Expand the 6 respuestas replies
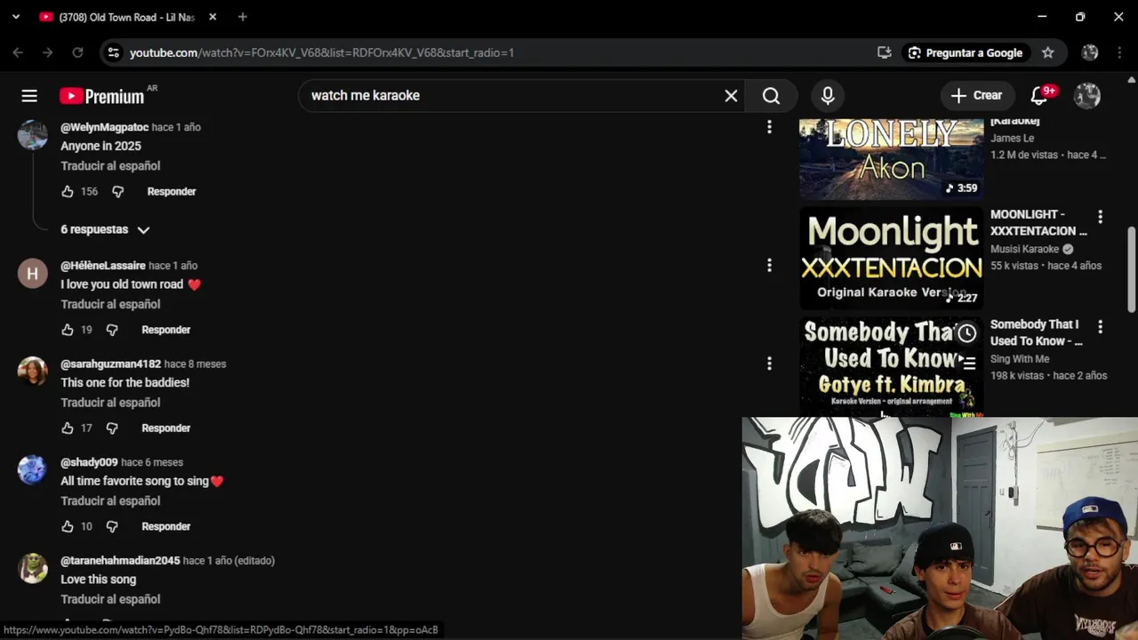 (105, 229)
